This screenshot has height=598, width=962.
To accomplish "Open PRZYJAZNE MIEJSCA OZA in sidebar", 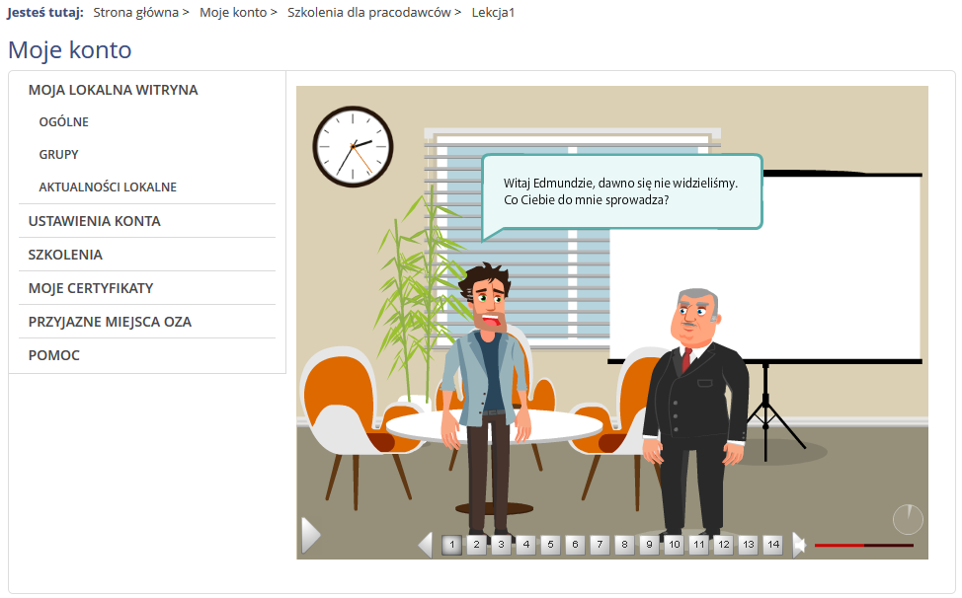I will click(x=111, y=322).
